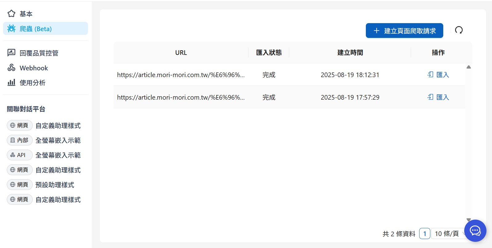Click the 回覆品質控管 sidebar icon

pyautogui.click(x=11, y=53)
